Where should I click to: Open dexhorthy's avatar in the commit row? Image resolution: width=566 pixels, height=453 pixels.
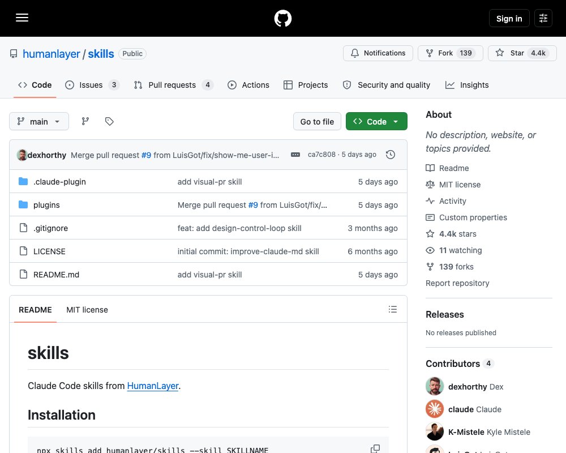(x=22, y=155)
